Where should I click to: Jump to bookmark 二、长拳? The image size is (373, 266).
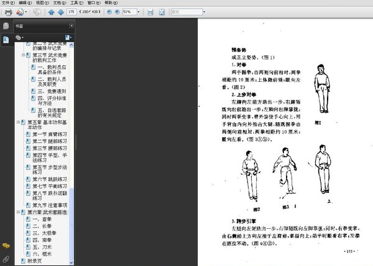pos(42,226)
